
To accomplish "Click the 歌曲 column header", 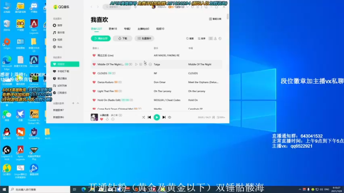I will [x=95, y=48].
